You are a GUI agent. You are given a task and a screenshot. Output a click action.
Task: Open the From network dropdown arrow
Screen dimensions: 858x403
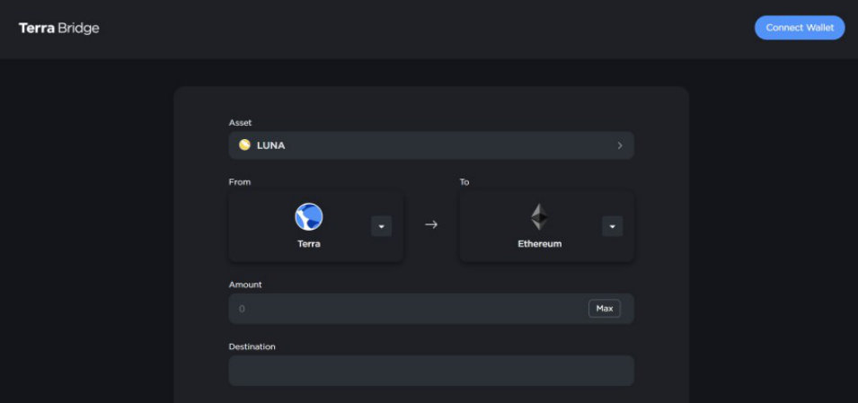tap(381, 226)
